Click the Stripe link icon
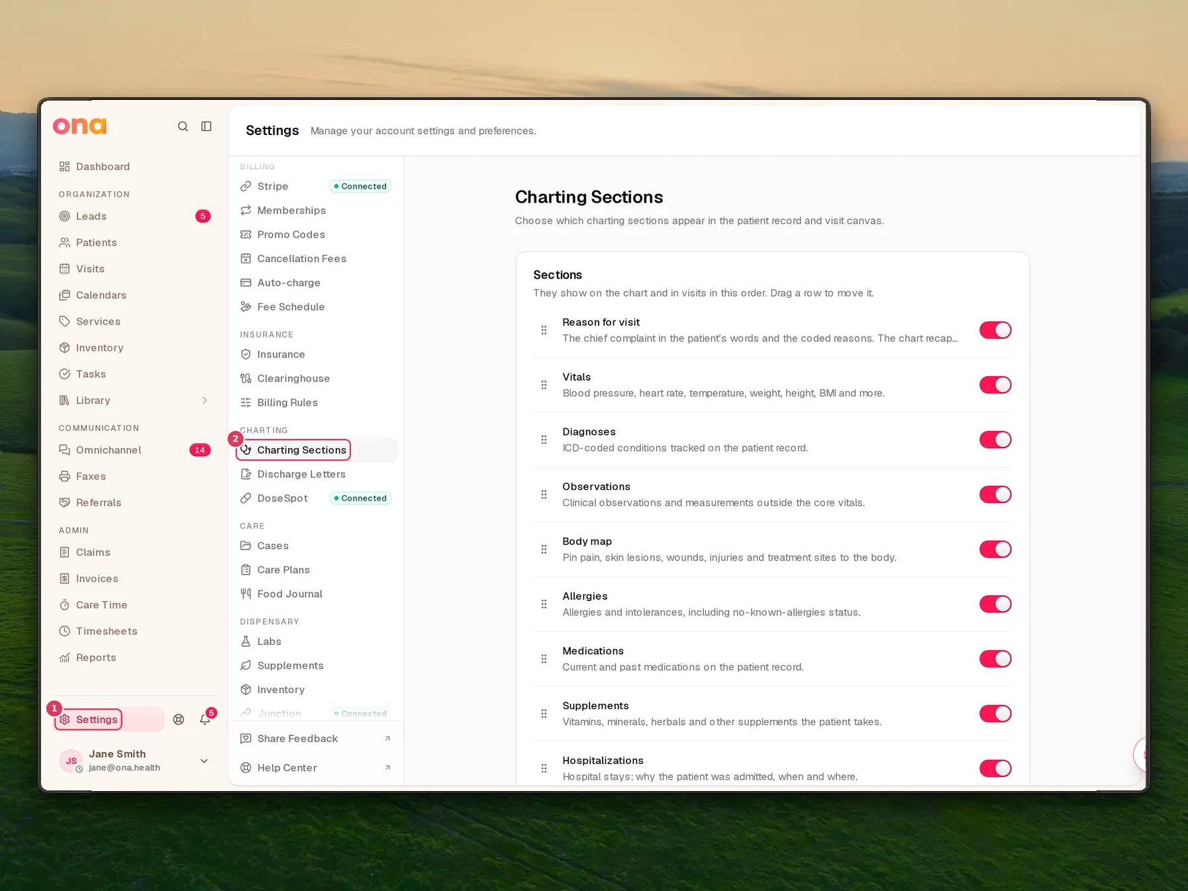Viewport: 1188px width, 891px height. tap(246, 187)
